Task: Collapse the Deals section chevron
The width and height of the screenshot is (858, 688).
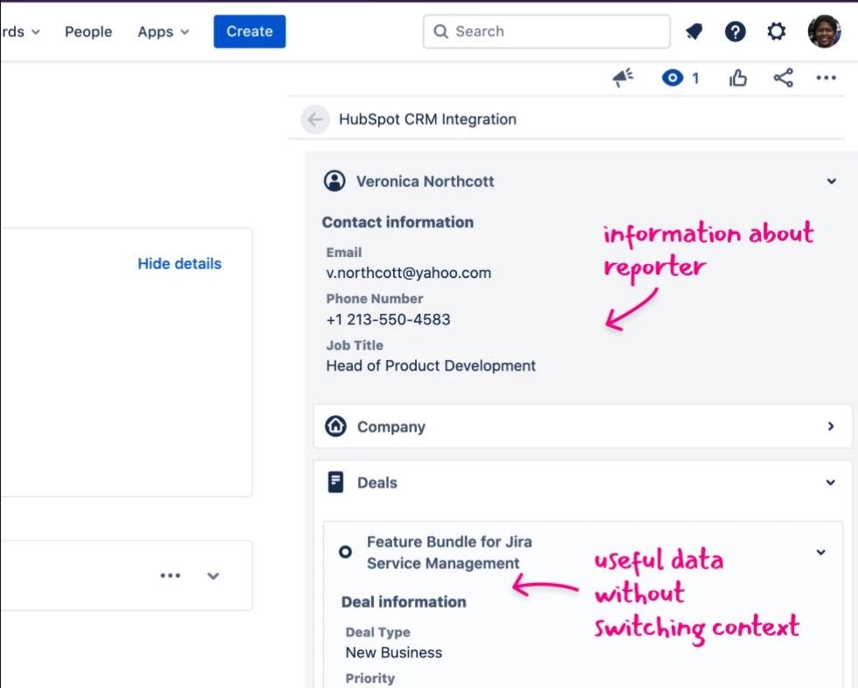Action: [x=830, y=482]
